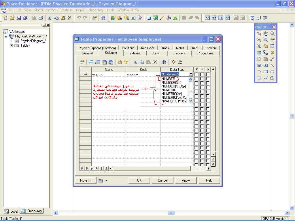
Task: Click the Apply button
Action: 186,180
